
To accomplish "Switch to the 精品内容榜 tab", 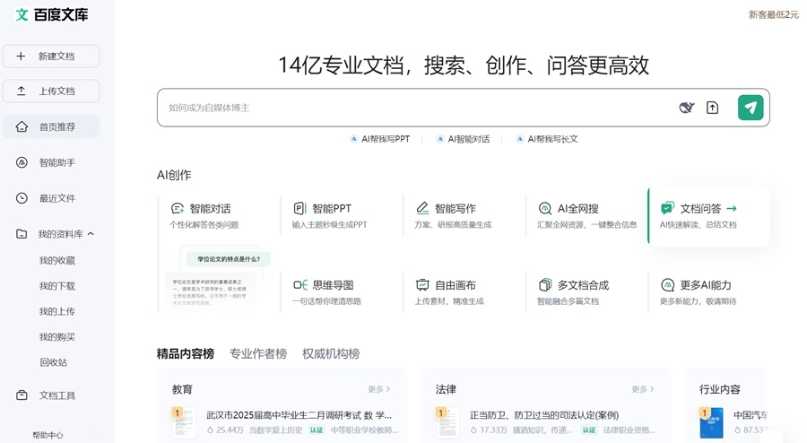I will 186,354.
